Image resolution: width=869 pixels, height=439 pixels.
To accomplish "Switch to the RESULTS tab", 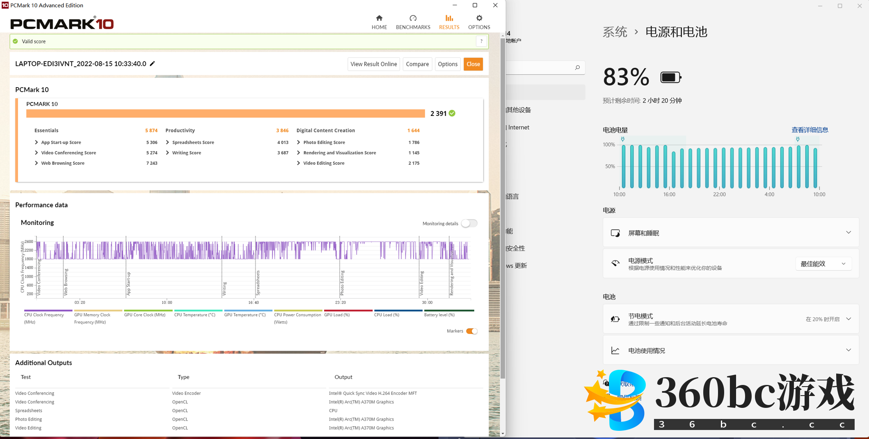I will click(449, 22).
